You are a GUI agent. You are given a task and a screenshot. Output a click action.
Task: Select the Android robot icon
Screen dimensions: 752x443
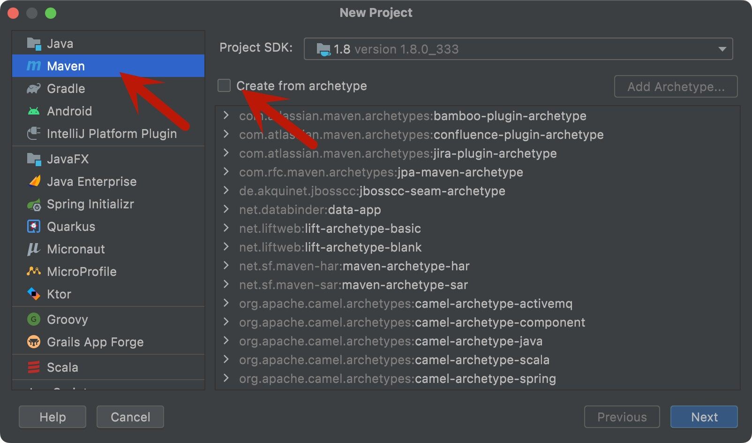[x=34, y=111]
